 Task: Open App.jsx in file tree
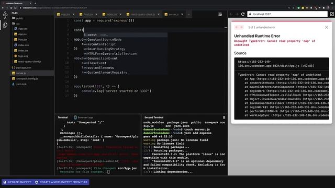point(20,34)
